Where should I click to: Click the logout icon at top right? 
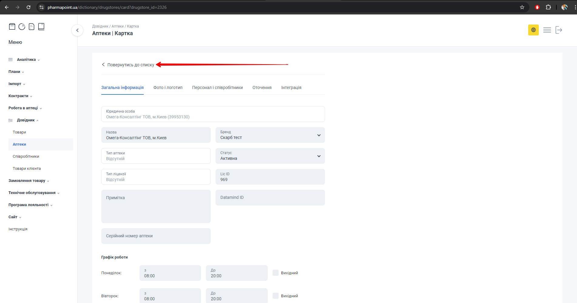[x=559, y=30]
